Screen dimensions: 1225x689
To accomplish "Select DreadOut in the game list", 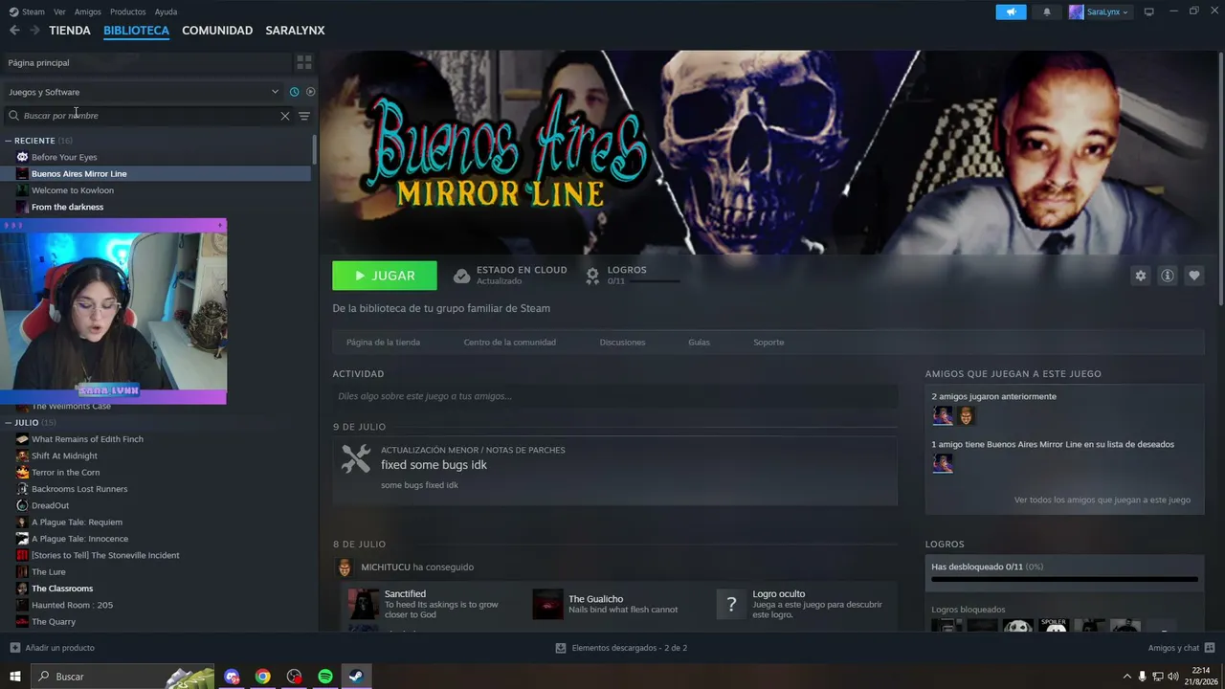I will tap(50, 505).
